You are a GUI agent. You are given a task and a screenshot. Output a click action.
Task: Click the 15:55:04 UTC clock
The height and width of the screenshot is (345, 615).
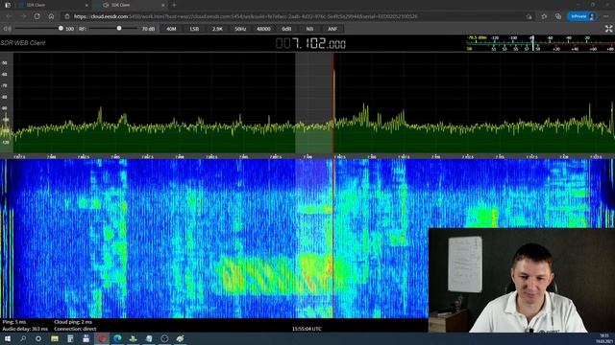point(307,329)
